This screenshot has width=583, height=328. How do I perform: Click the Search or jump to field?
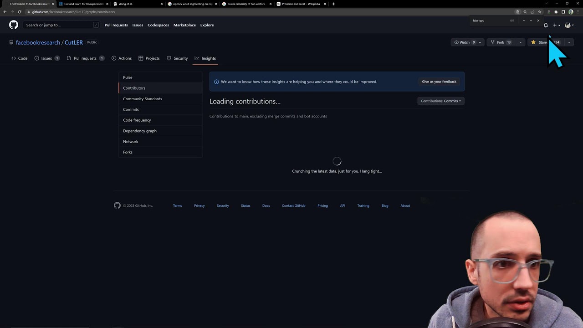pyautogui.click(x=61, y=25)
